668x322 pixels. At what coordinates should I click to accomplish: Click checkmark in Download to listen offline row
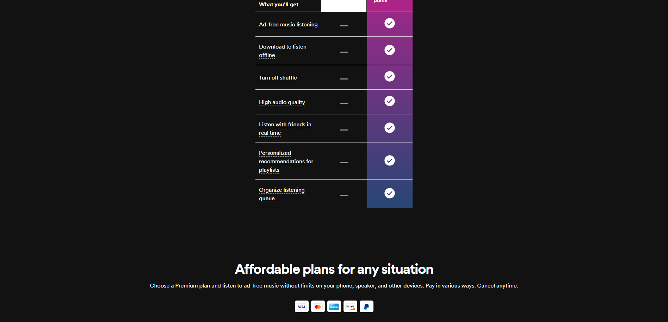[x=390, y=50]
